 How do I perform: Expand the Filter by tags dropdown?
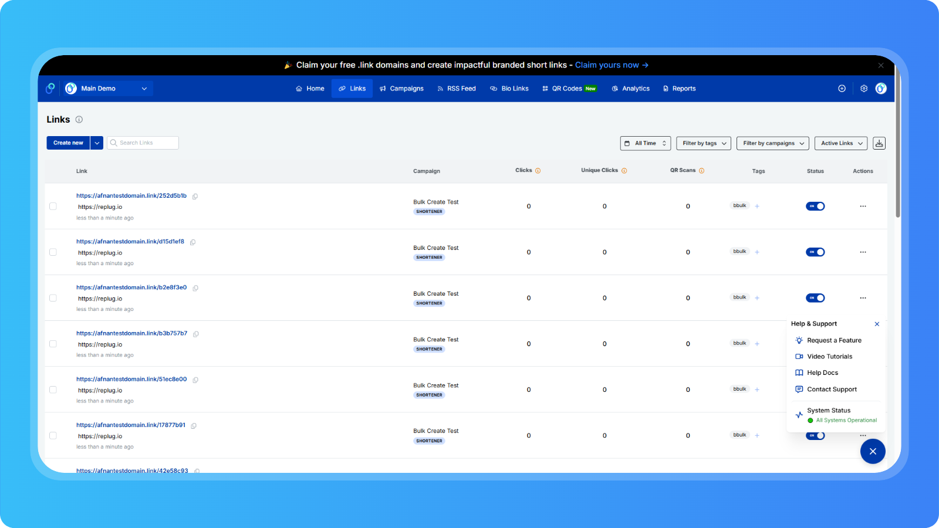point(703,143)
